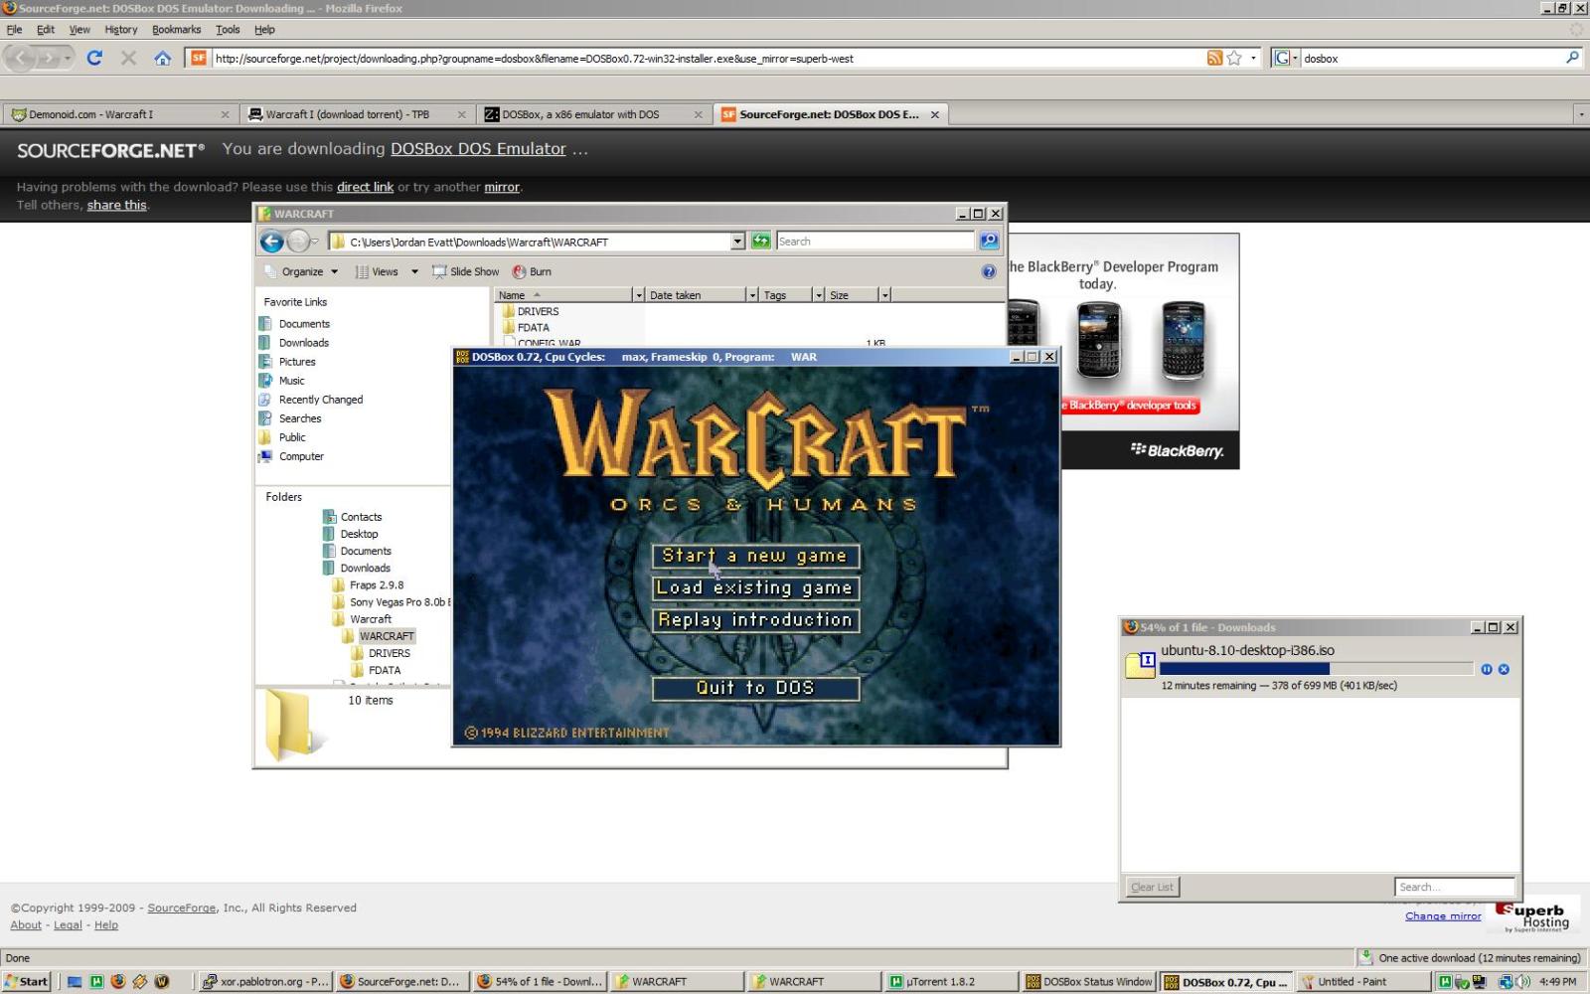Open Explorer help question mark icon
Image resolution: width=1590 pixels, height=994 pixels.
988,271
